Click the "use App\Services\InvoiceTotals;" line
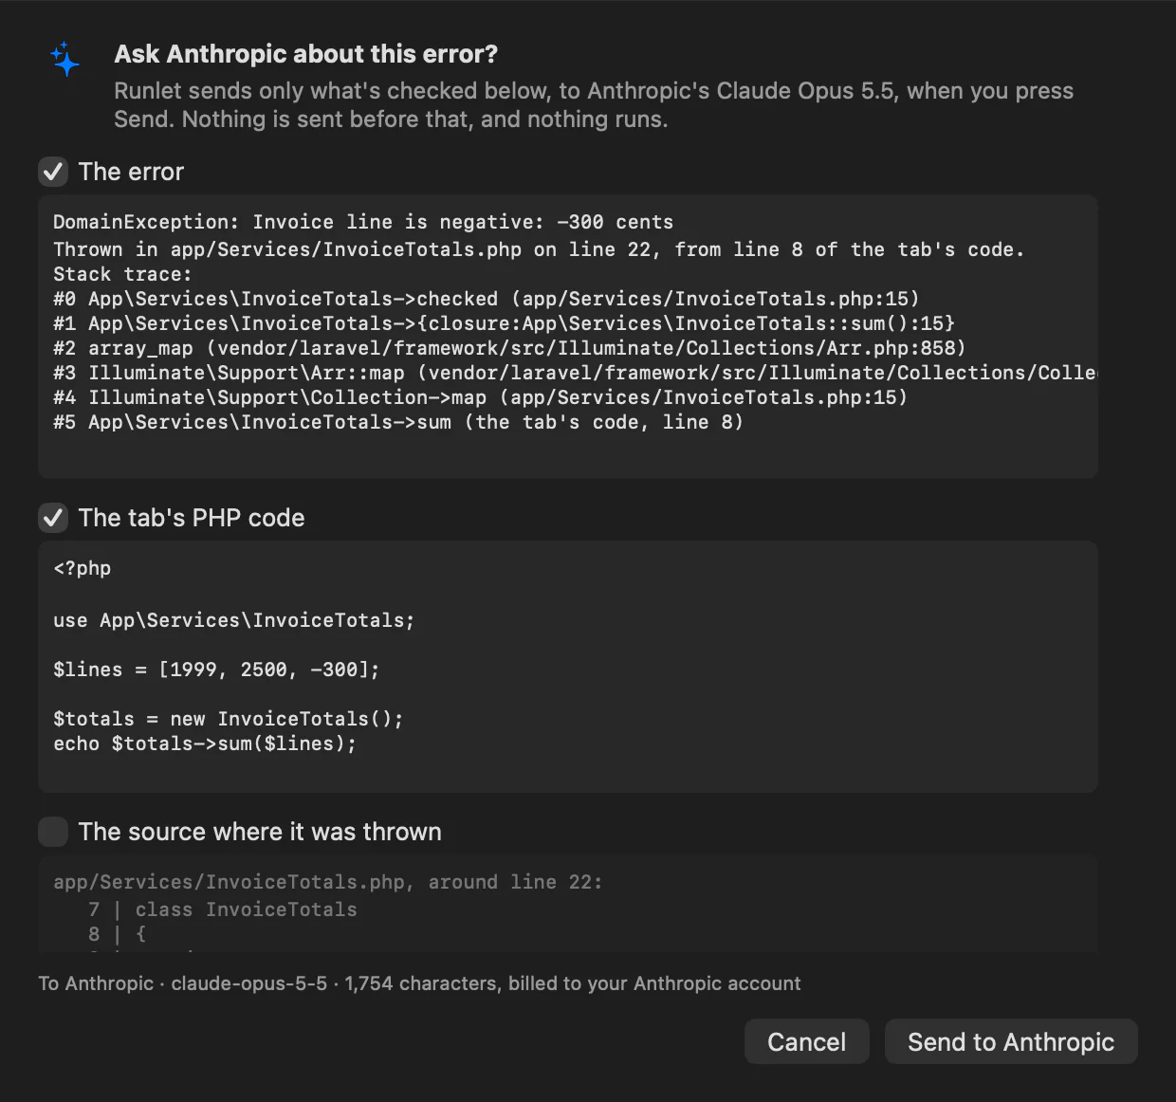 234,620
